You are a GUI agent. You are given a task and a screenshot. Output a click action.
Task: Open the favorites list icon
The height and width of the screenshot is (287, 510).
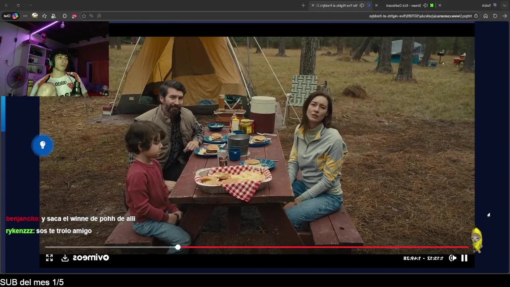coord(44,16)
